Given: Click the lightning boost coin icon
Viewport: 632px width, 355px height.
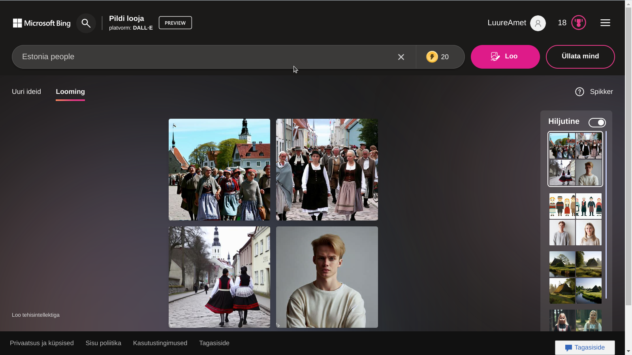Looking at the screenshot, I should (432, 57).
